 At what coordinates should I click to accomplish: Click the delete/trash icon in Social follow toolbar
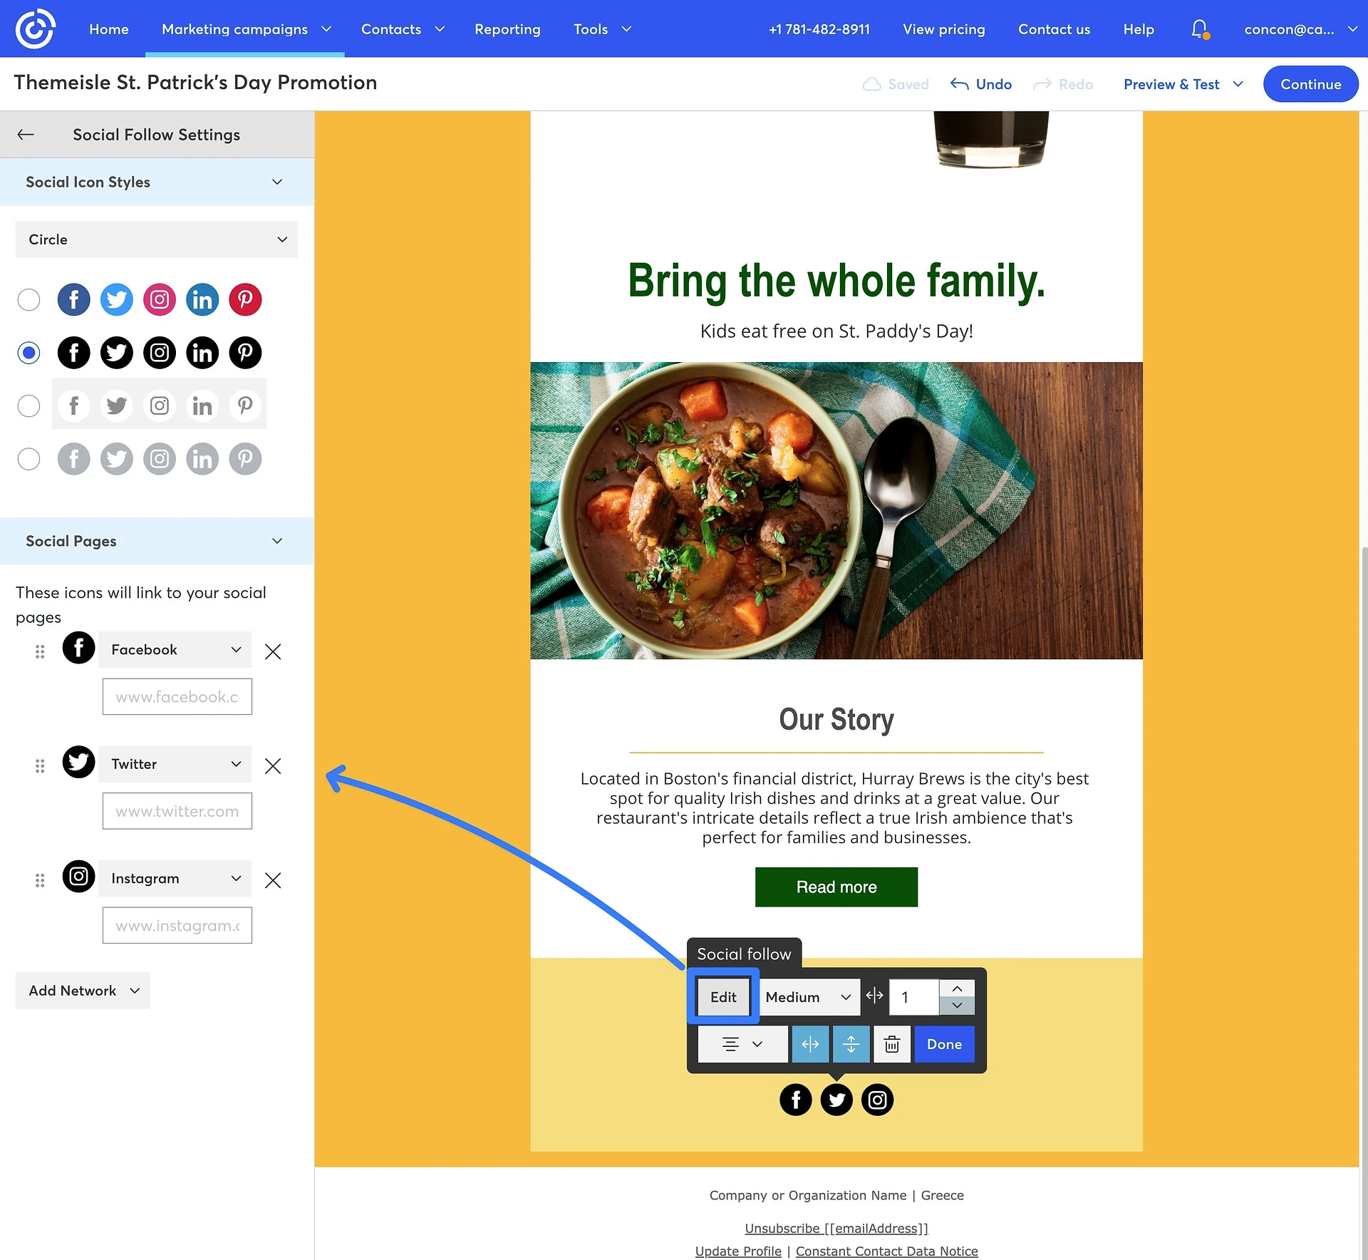pyautogui.click(x=893, y=1044)
